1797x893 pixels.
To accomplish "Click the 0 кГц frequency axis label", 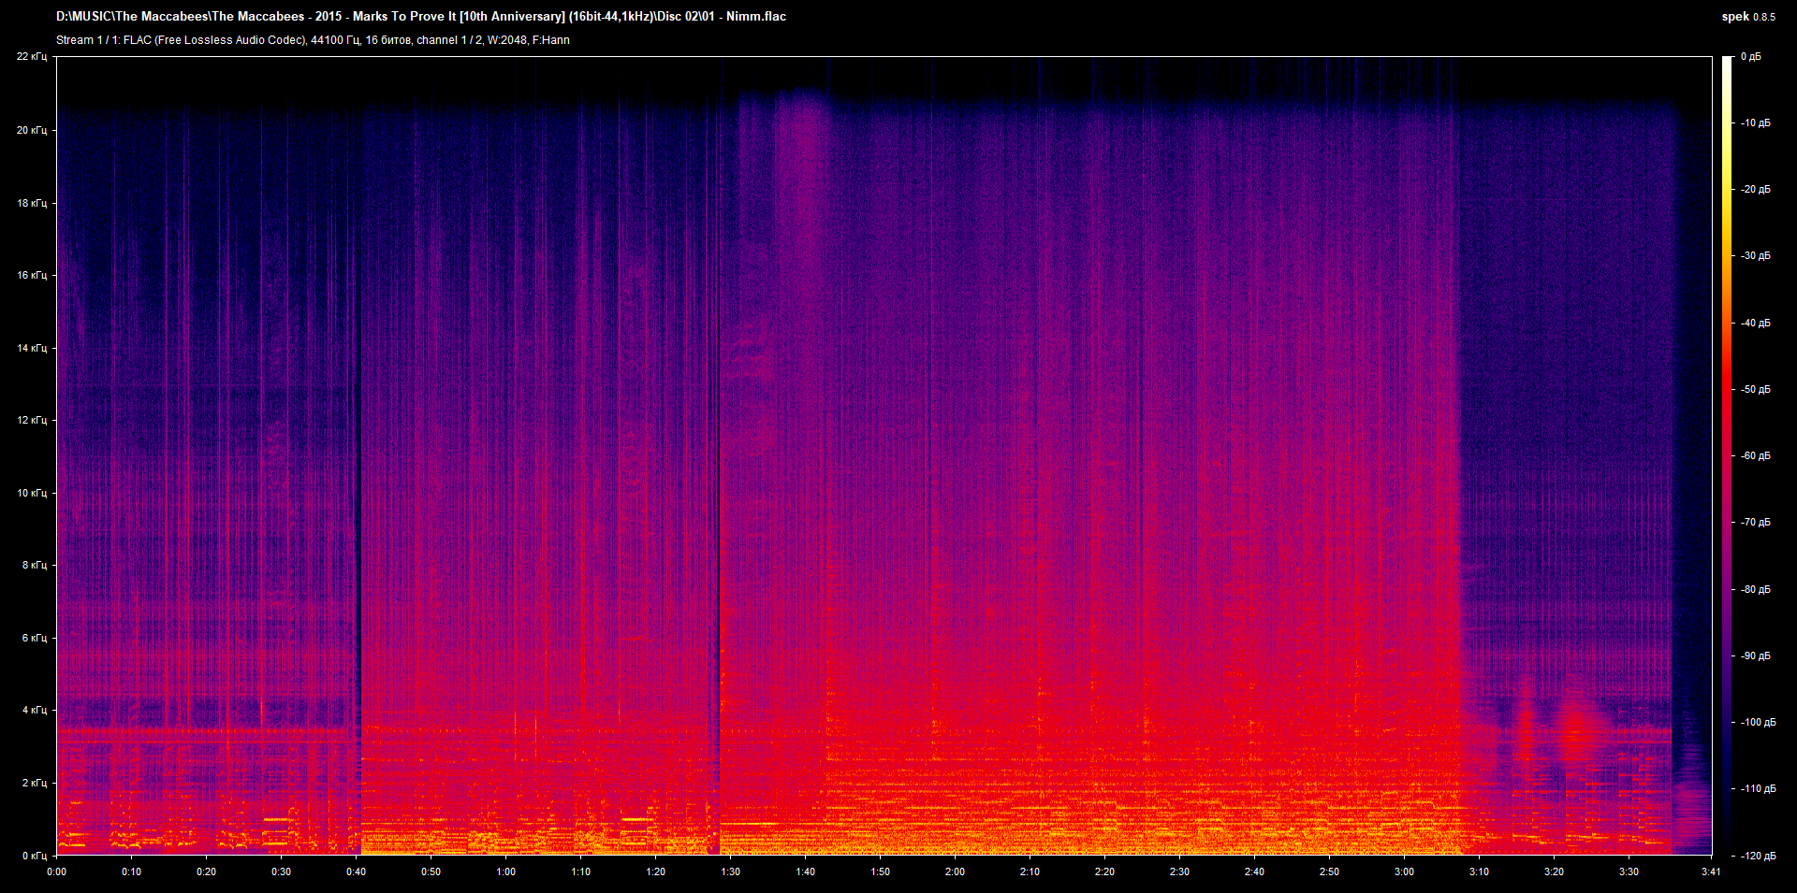I will 34,856.
